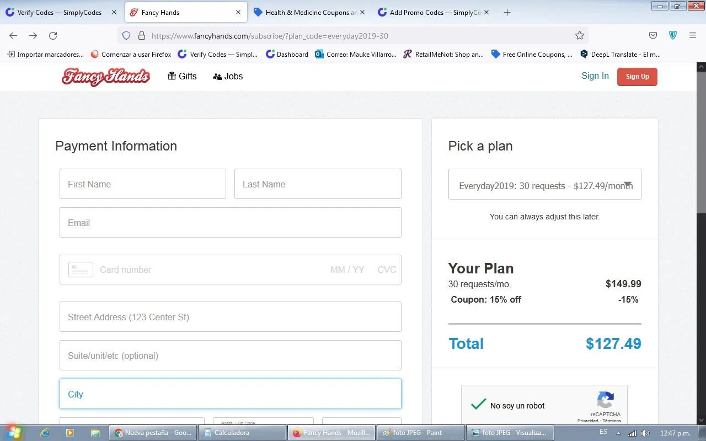Viewport: 706px width, 441px height.
Task: Open the Dashboard bookmark
Action: tap(287, 54)
